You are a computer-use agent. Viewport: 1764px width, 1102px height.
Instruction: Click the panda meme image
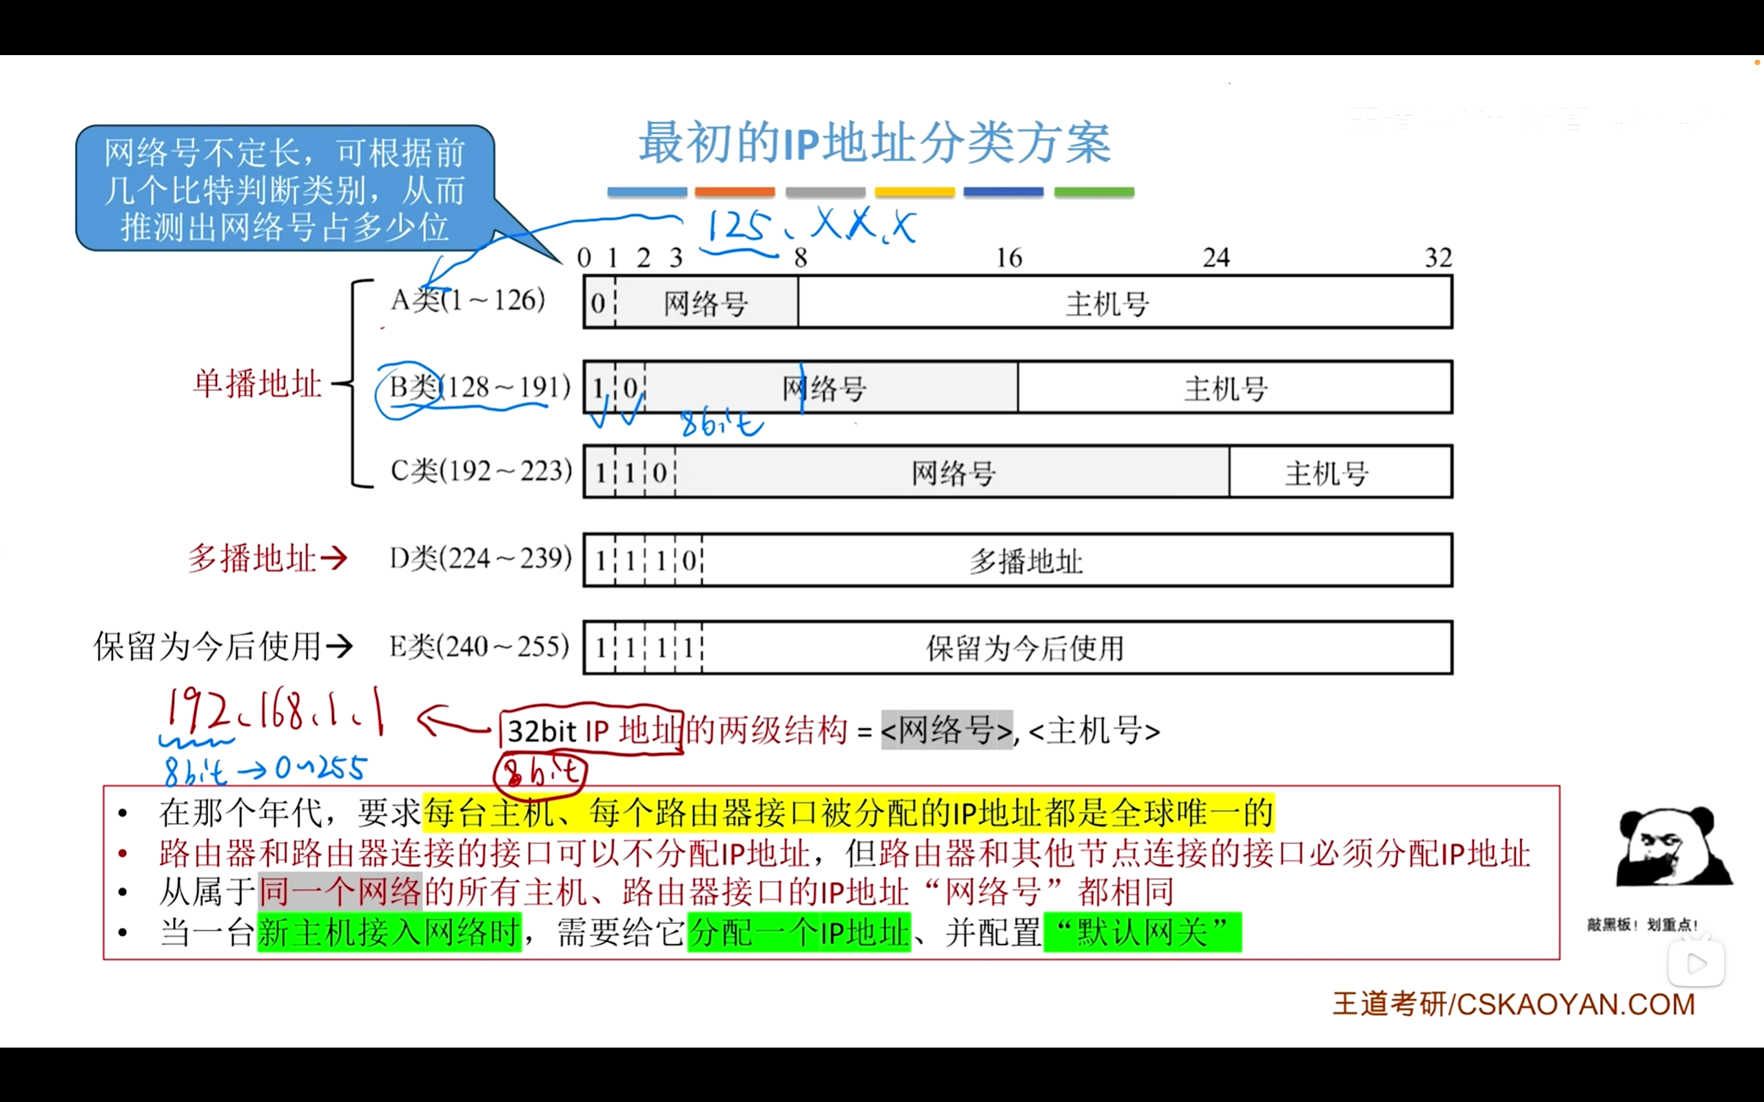(x=1674, y=846)
